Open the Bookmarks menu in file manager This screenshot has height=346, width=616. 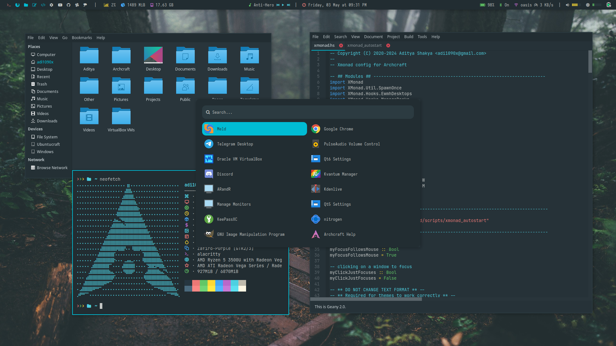point(81,37)
